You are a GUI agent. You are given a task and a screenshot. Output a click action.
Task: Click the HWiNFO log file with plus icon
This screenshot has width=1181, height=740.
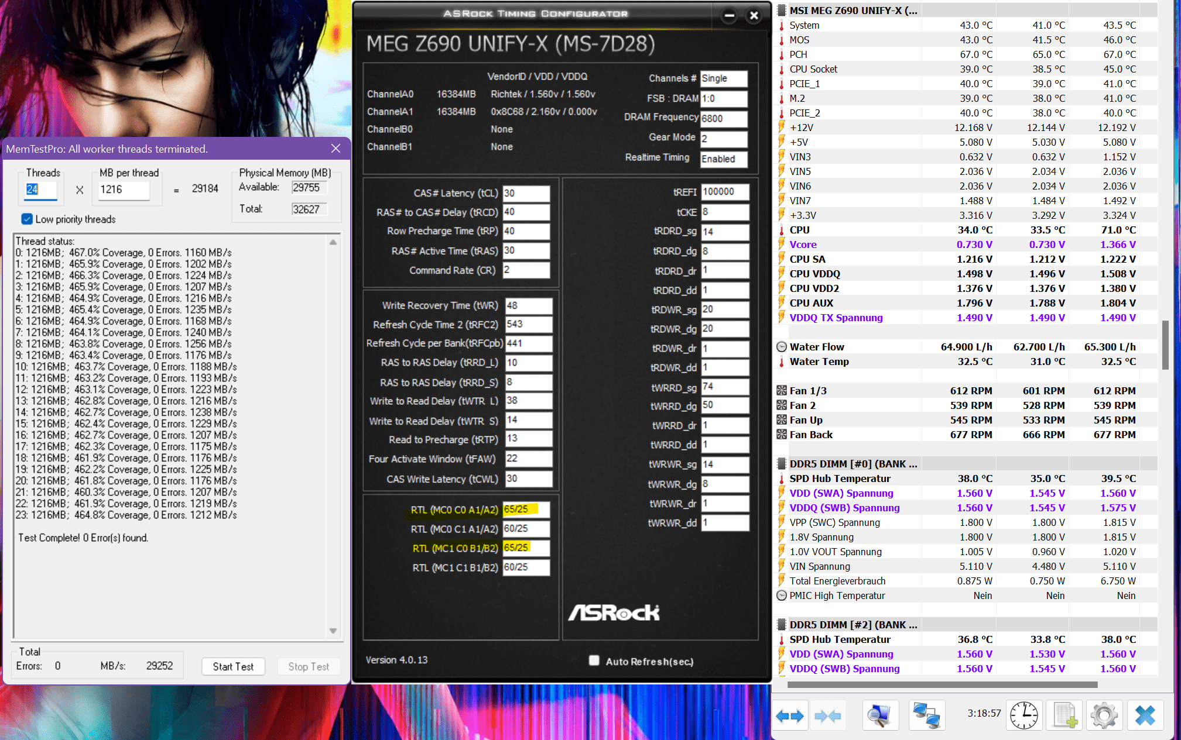point(1064,715)
